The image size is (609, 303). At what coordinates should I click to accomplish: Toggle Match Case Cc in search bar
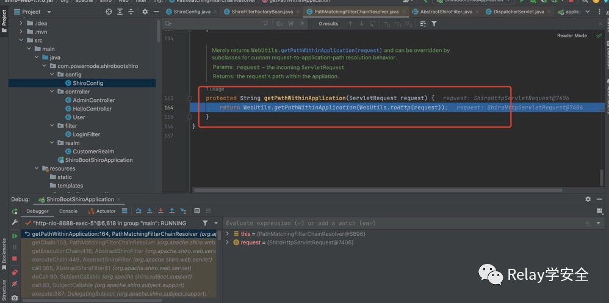pos(279,24)
